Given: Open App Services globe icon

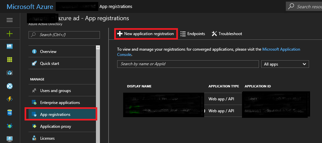Looking at the screenshot, I should (x=10, y=86).
